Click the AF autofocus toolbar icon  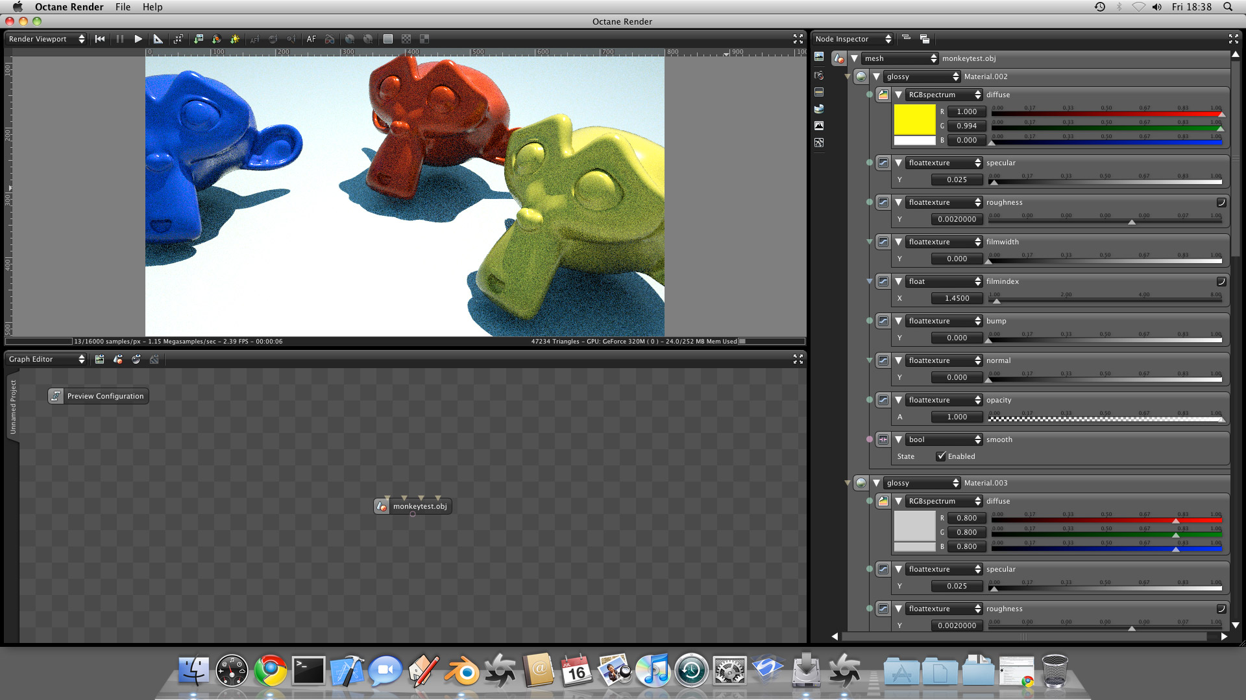[311, 39]
